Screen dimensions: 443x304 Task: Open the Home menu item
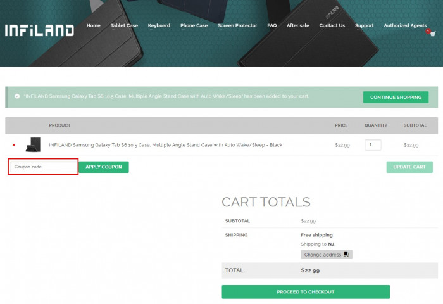coord(94,25)
